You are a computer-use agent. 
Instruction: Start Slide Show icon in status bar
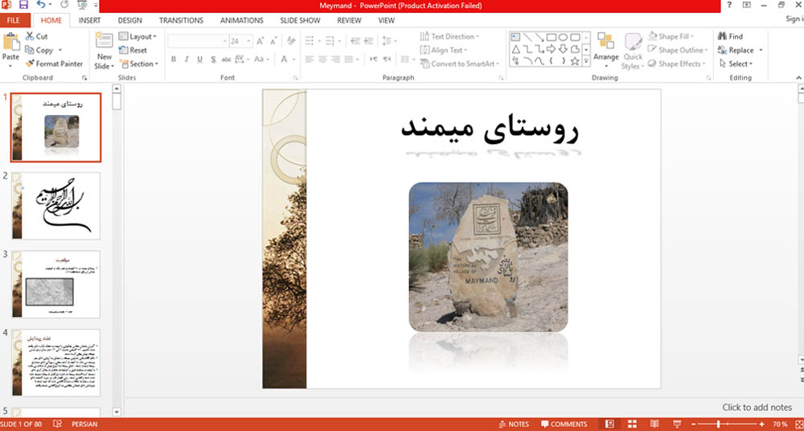pyautogui.click(x=677, y=425)
